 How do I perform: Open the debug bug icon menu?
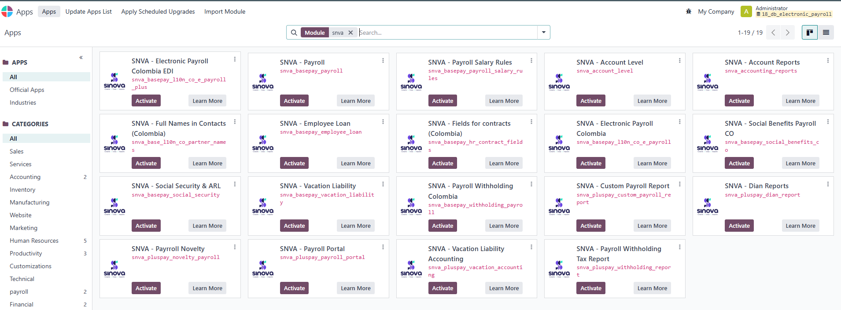(689, 11)
